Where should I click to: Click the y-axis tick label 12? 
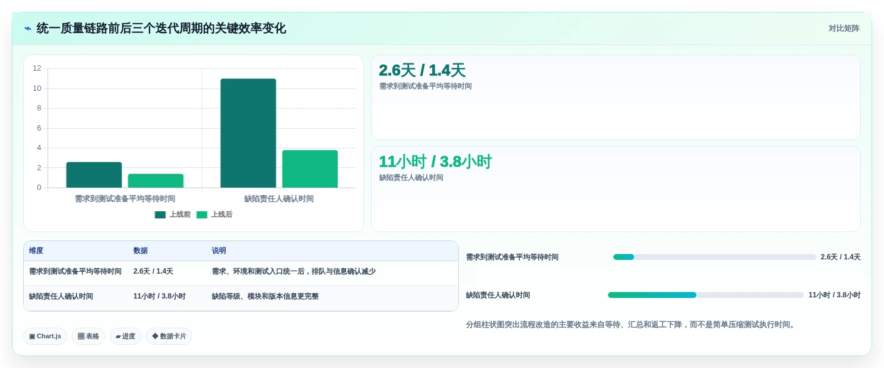(x=37, y=68)
